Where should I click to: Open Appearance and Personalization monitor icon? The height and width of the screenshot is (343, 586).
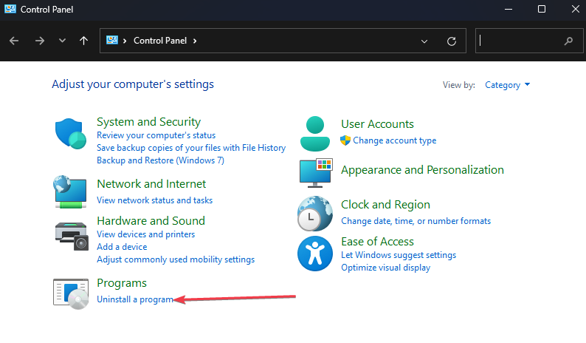coord(317,172)
